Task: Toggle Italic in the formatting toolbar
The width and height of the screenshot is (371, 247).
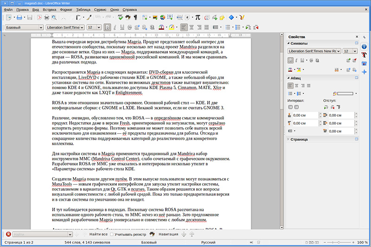Action: (x=115, y=27)
